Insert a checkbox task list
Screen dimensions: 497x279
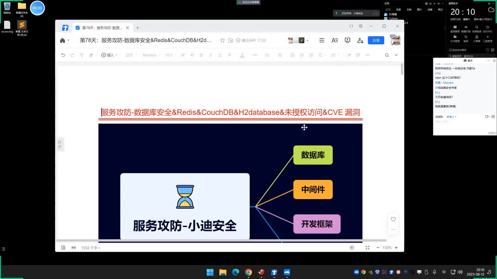coord(292,55)
